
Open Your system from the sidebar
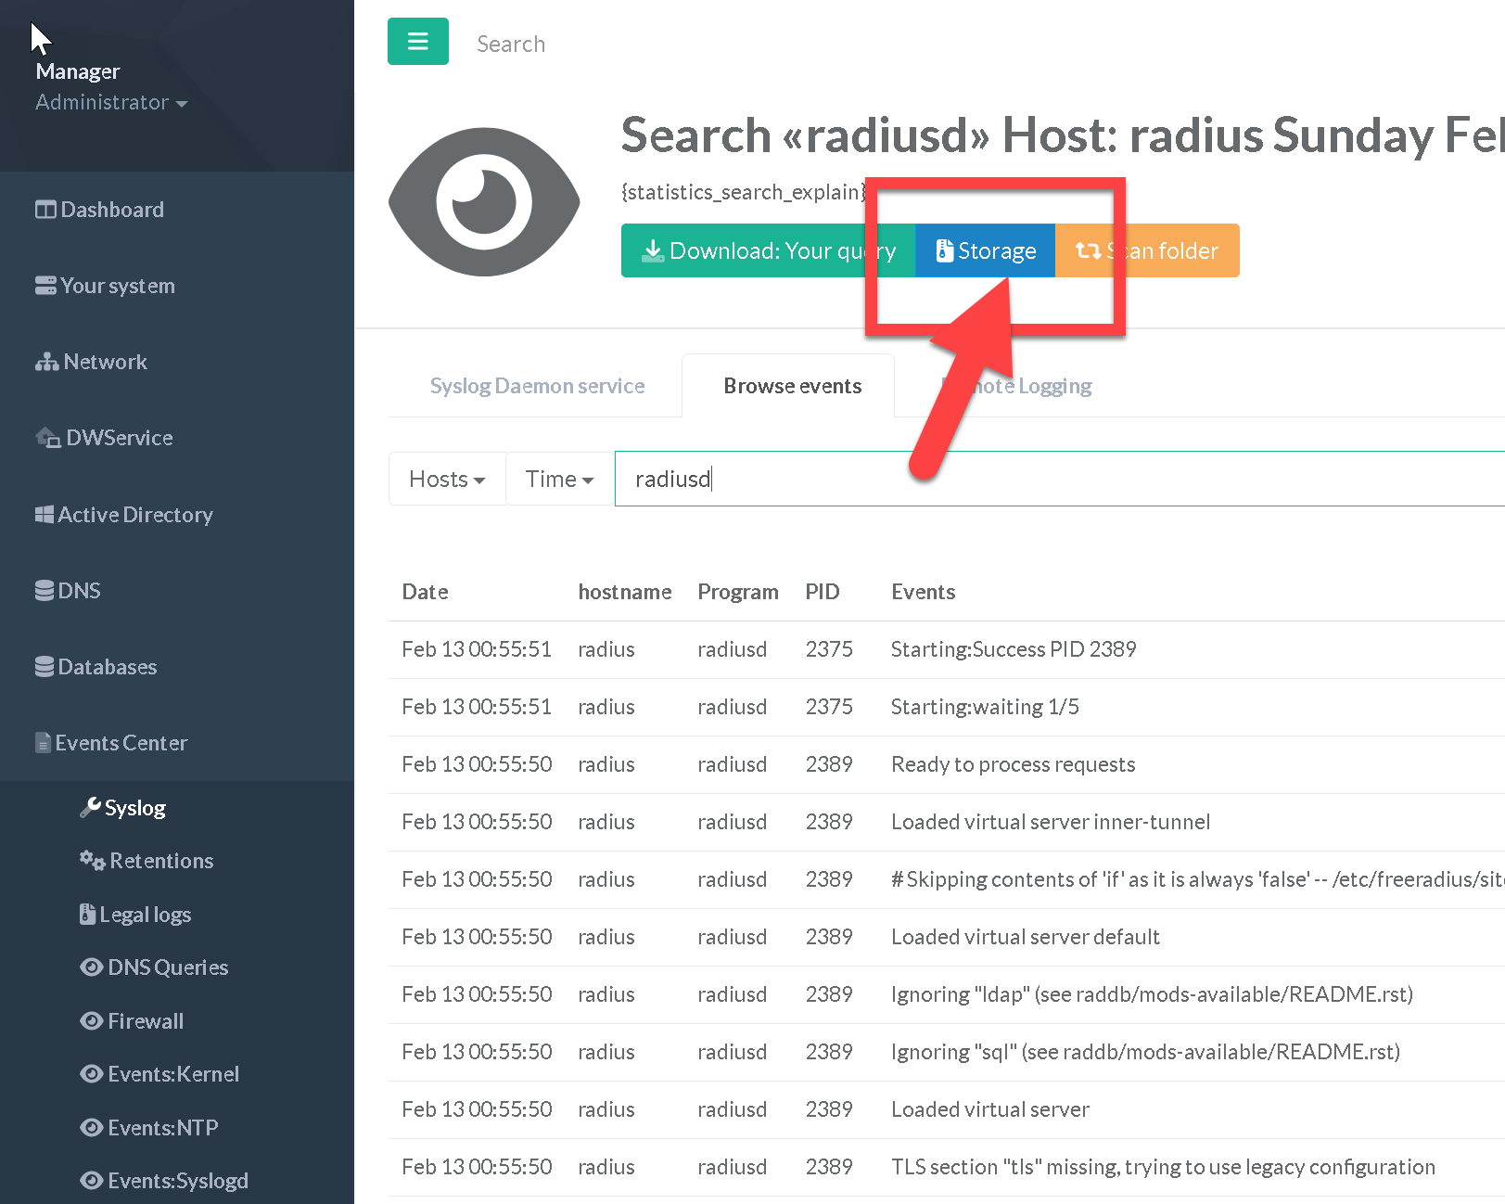pos(105,286)
